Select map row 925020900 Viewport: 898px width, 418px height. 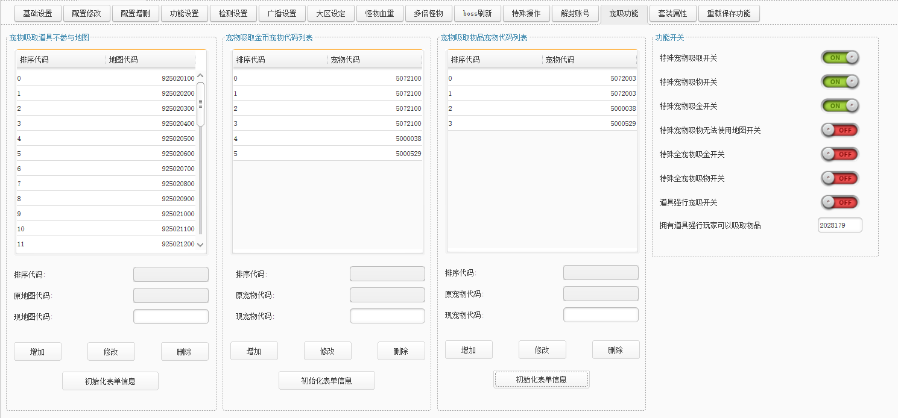(106, 199)
